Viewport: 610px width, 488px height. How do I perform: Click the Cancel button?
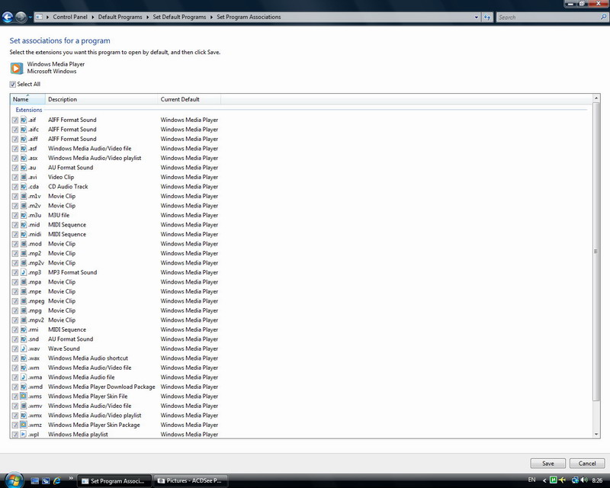pyautogui.click(x=587, y=463)
